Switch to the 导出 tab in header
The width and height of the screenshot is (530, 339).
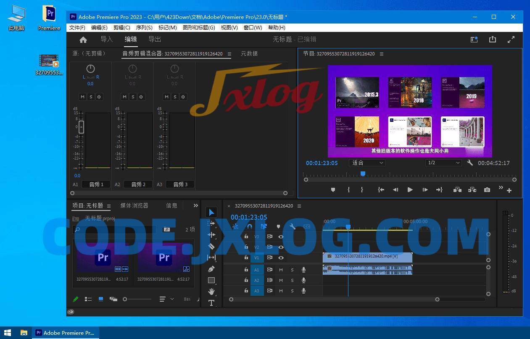click(x=154, y=39)
